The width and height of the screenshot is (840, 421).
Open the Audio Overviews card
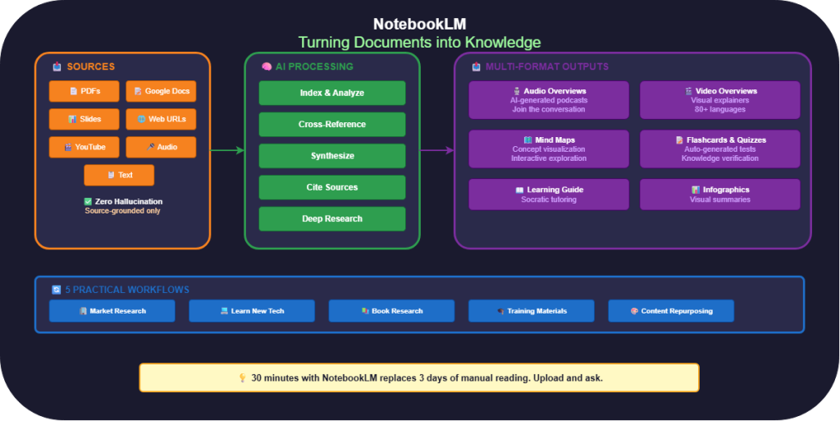pos(549,100)
